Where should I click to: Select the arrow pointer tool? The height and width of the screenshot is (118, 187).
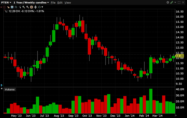click(x=8, y=7)
